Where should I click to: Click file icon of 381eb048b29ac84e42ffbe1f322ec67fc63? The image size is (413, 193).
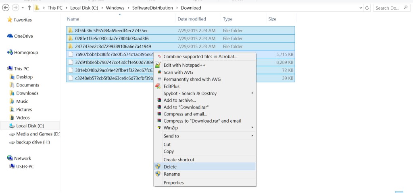point(70,70)
